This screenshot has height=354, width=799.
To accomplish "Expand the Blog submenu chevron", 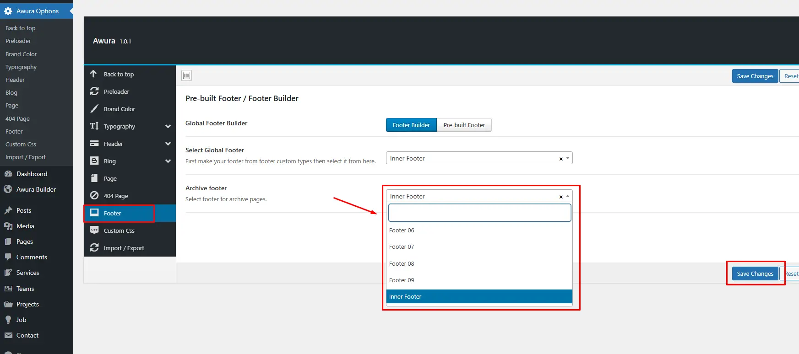I will [168, 161].
